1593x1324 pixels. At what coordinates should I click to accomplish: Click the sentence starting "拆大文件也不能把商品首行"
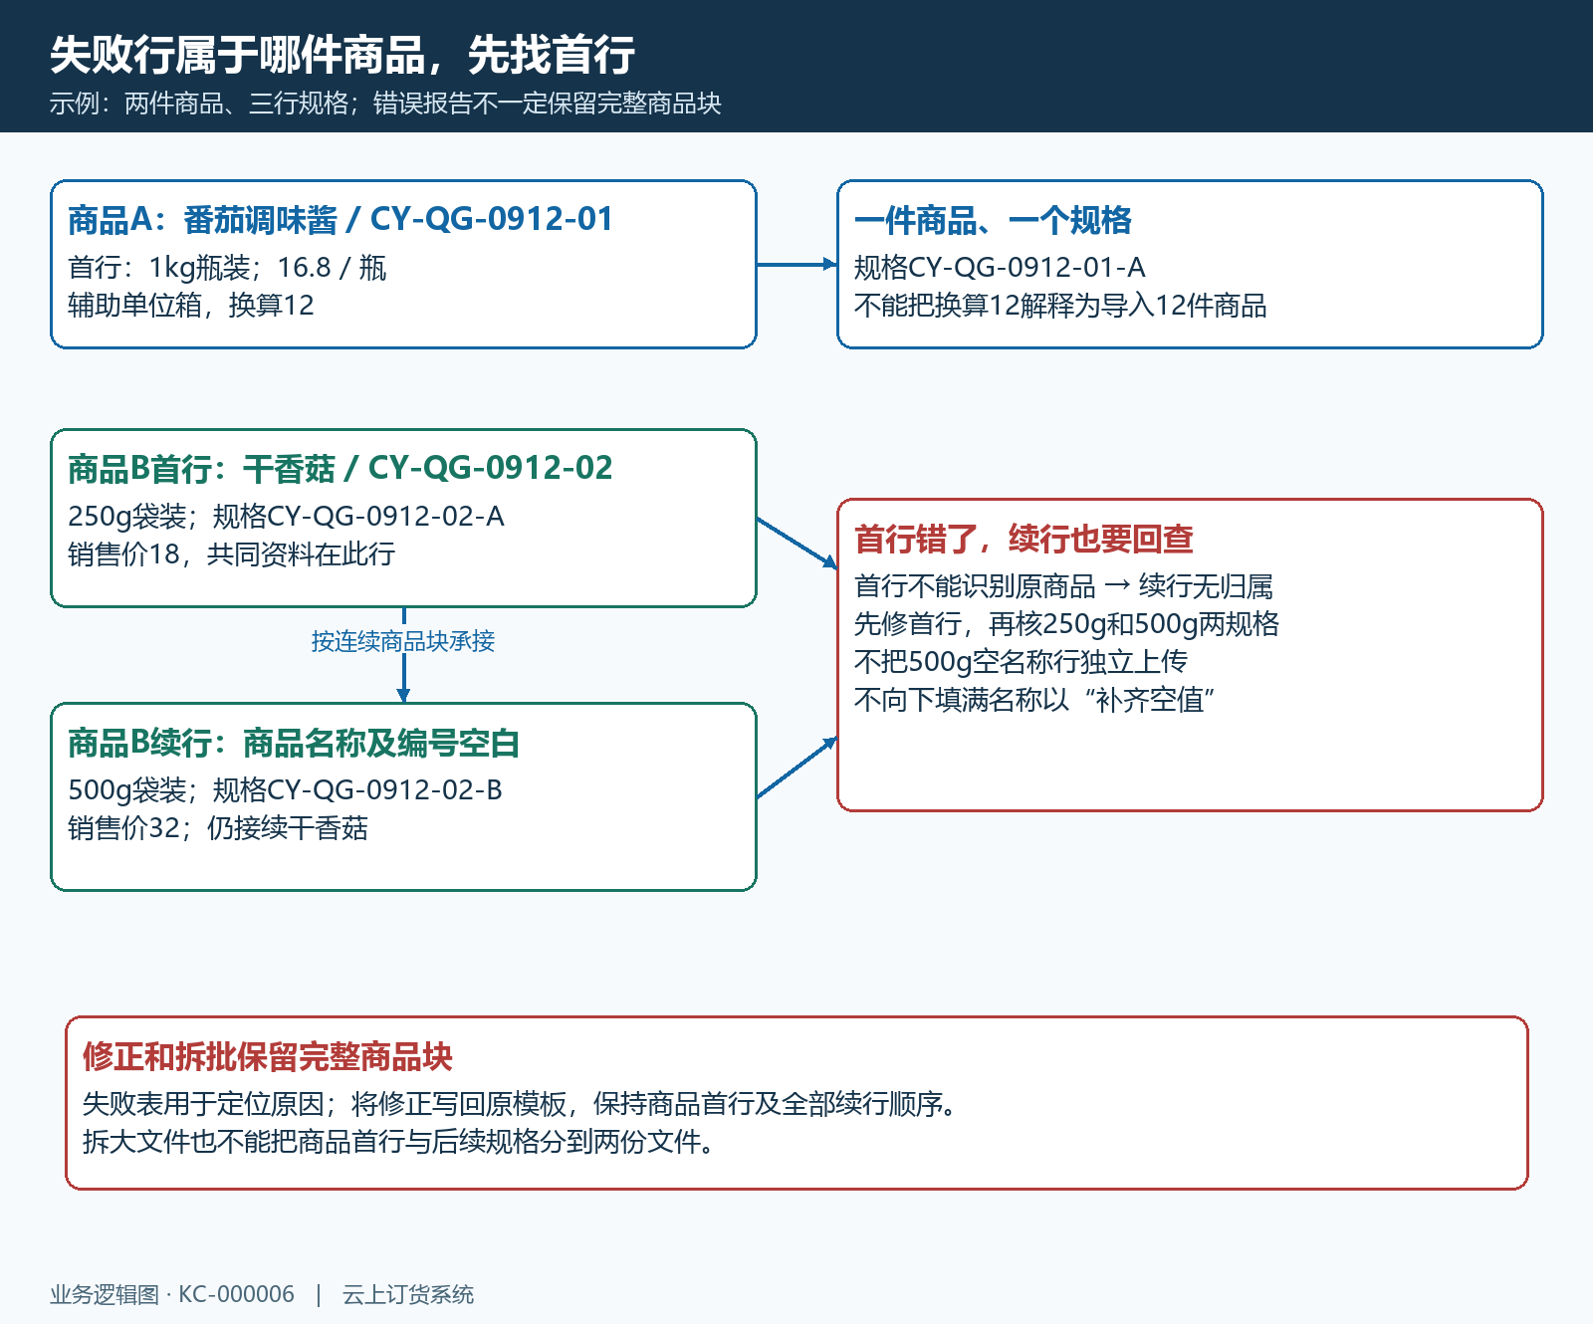pyautogui.click(x=400, y=1142)
